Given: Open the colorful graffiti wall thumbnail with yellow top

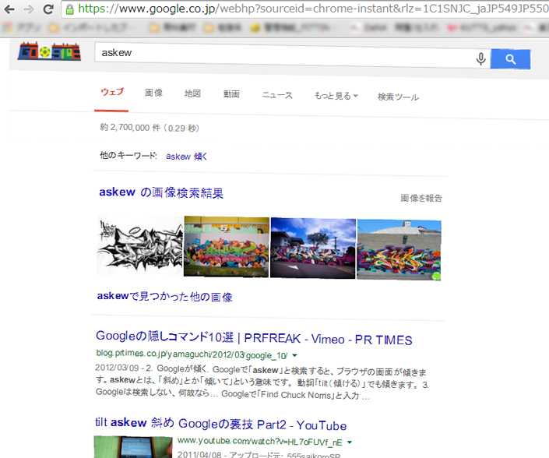Looking at the screenshot, I should coord(227,247).
